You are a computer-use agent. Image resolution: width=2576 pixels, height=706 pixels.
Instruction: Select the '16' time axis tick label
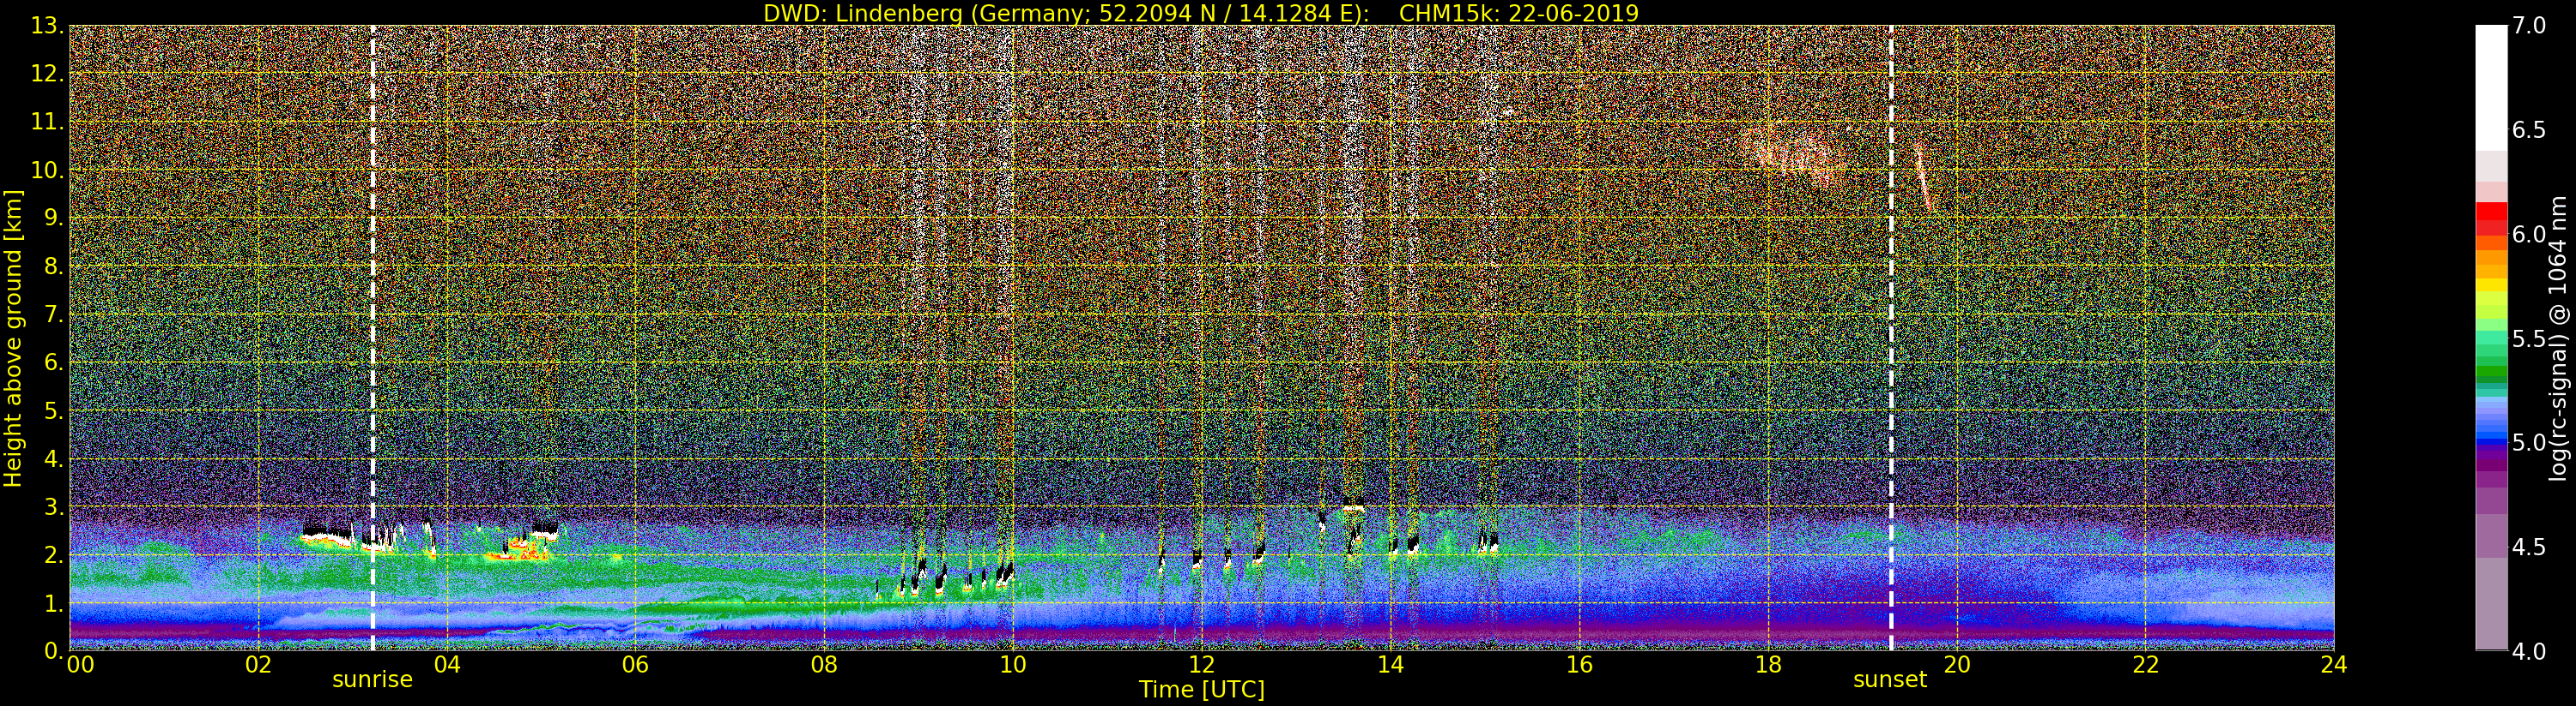tap(1579, 665)
